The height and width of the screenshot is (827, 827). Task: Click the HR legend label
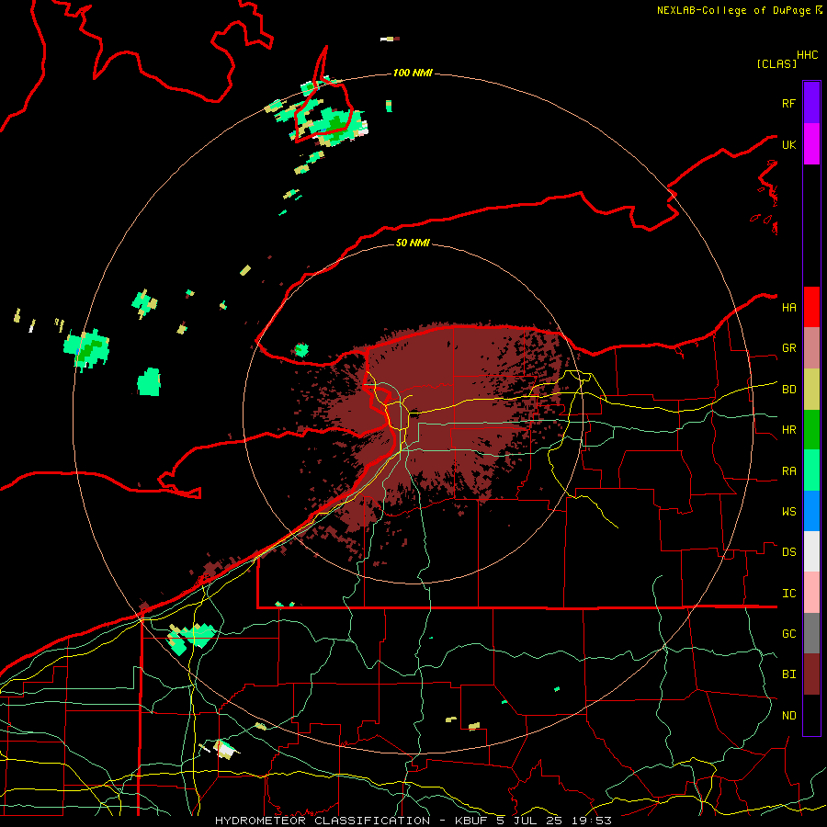point(788,430)
